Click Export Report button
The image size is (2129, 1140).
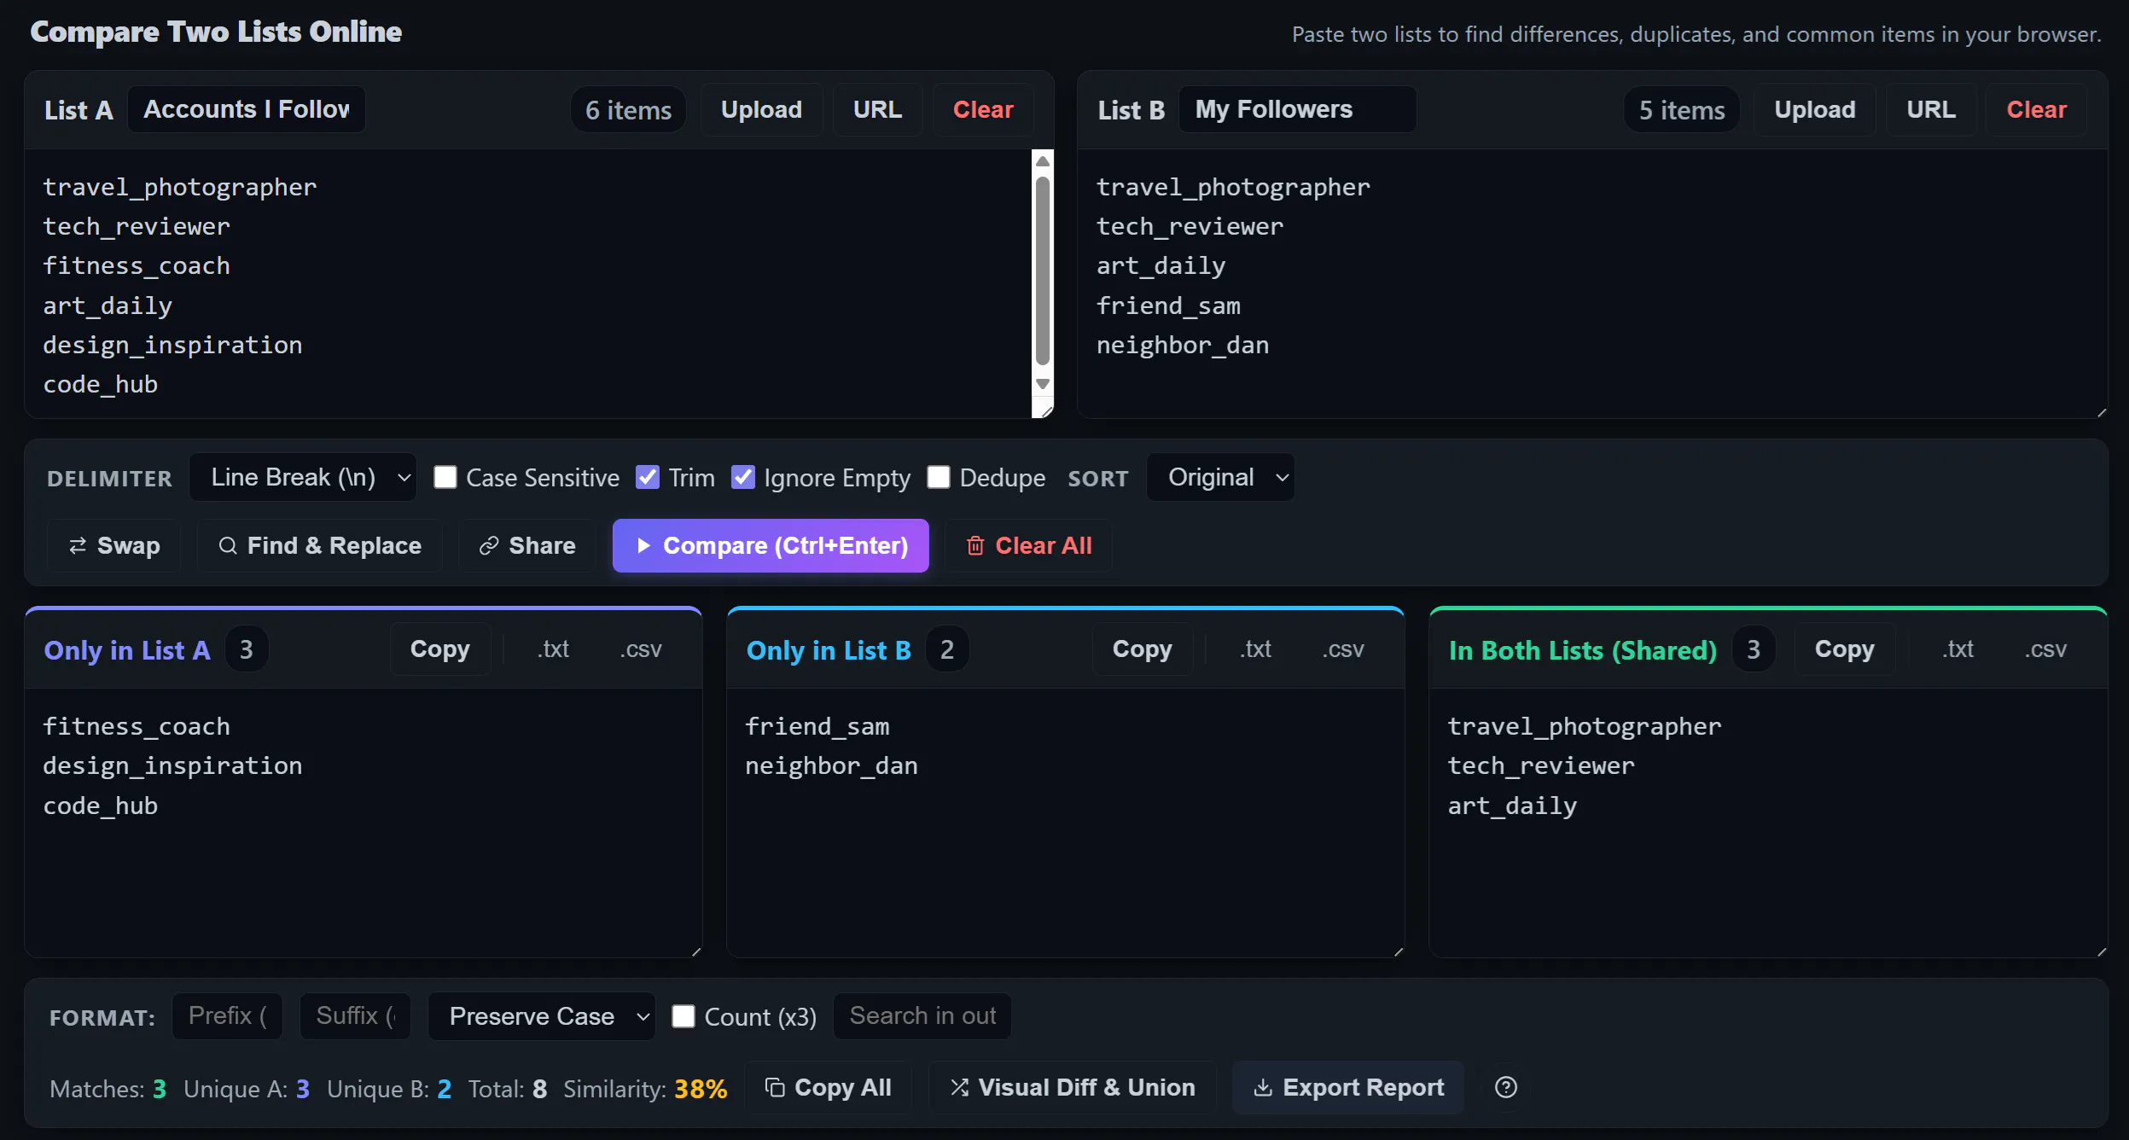1348,1087
